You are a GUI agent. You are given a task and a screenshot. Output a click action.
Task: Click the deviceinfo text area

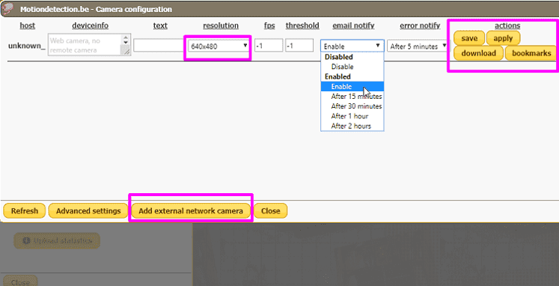[89, 45]
